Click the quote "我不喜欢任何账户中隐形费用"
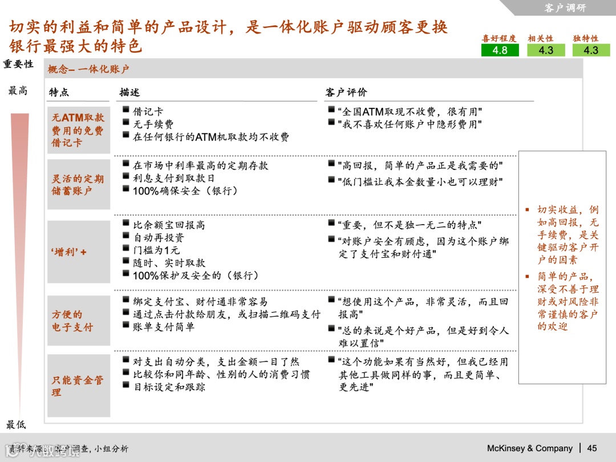The width and height of the screenshot is (616, 462). click(x=410, y=124)
